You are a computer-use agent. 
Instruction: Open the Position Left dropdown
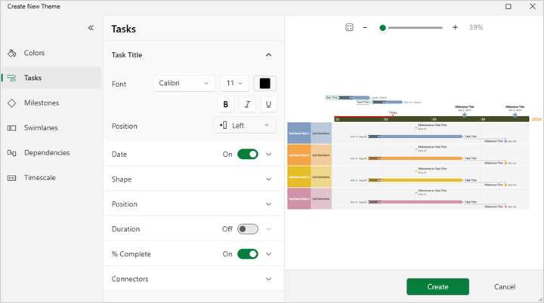pyautogui.click(x=246, y=126)
